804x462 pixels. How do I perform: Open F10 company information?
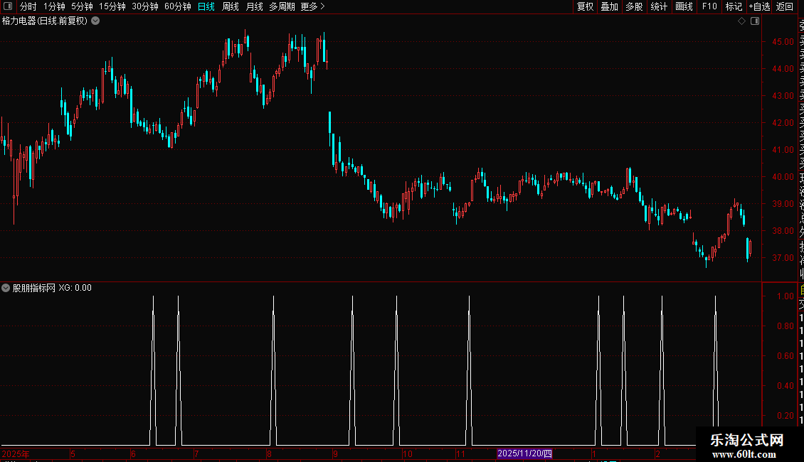[x=709, y=6]
